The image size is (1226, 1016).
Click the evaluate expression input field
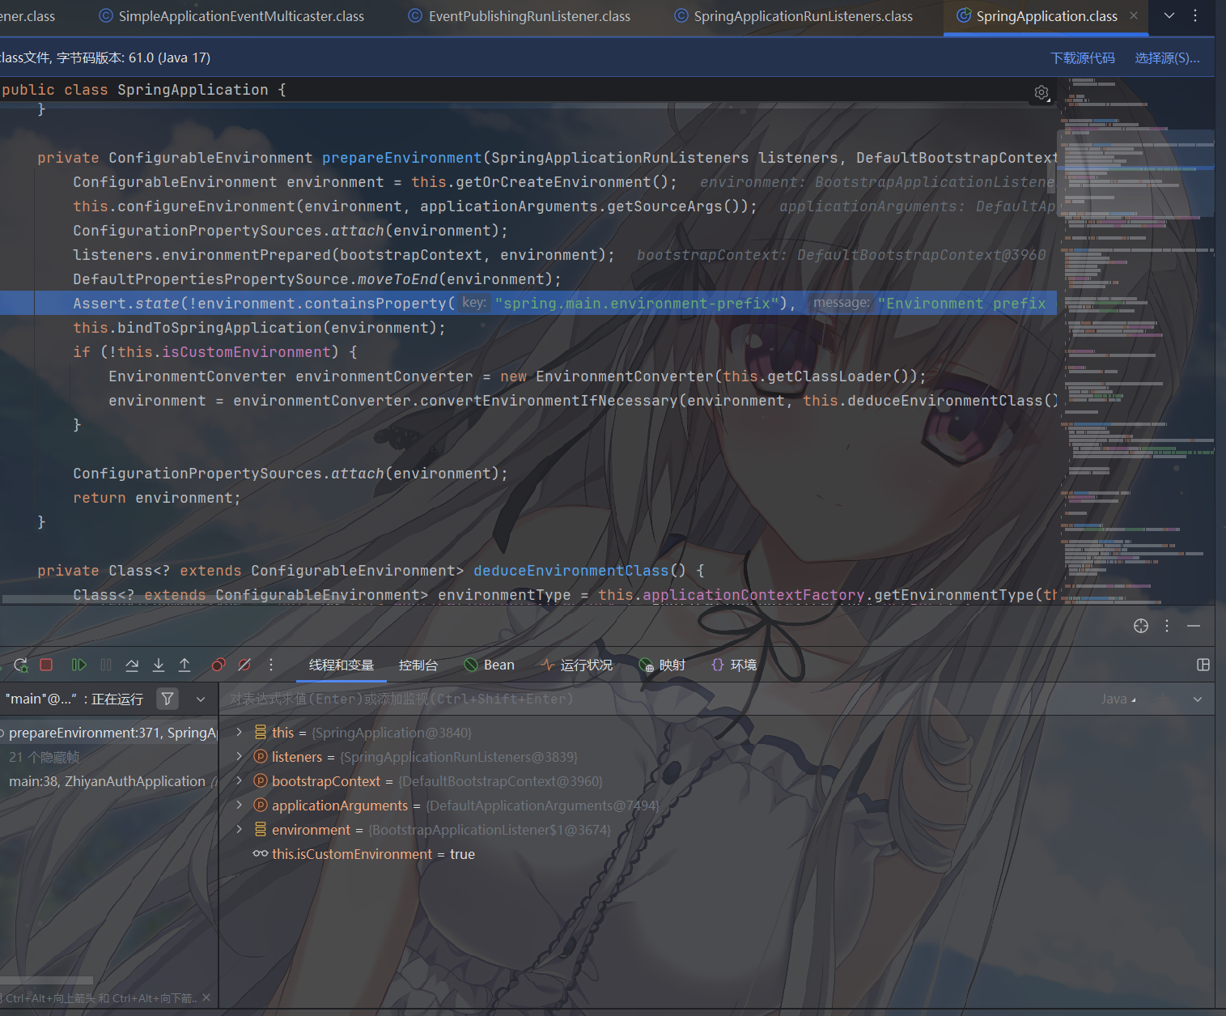pos(647,699)
